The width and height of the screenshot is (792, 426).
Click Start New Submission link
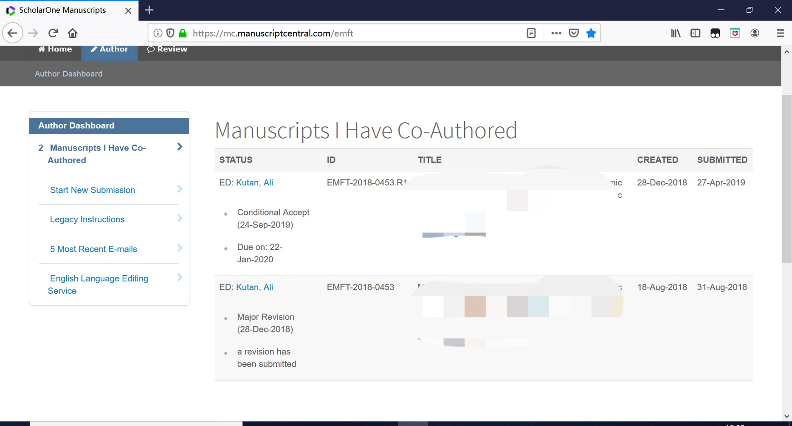point(93,190)
